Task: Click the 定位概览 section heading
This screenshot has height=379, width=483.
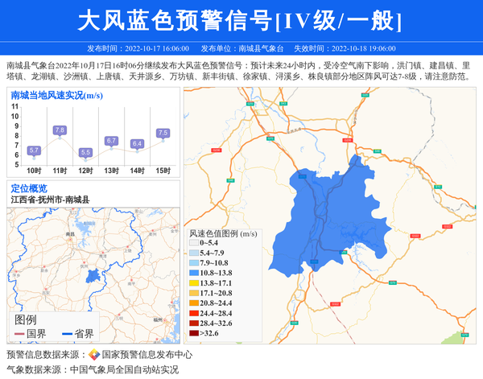Action: [x=29, y=187]
